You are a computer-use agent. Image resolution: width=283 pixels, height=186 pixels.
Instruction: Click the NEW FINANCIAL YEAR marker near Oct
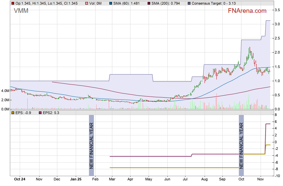click(x=241, y=146)
